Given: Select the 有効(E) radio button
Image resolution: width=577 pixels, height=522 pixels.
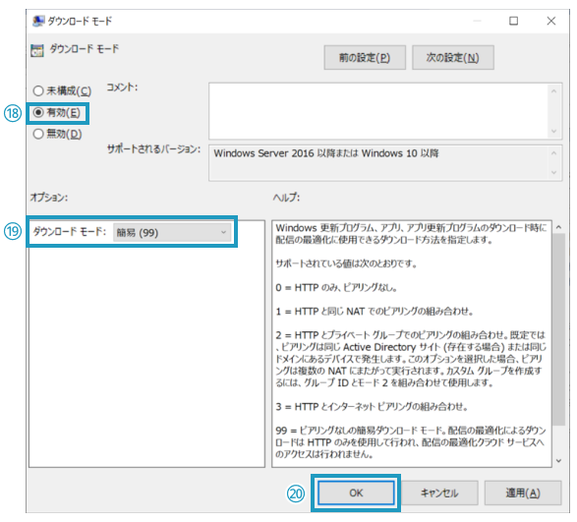Looking at the screenshot, I should pos(38,112).
